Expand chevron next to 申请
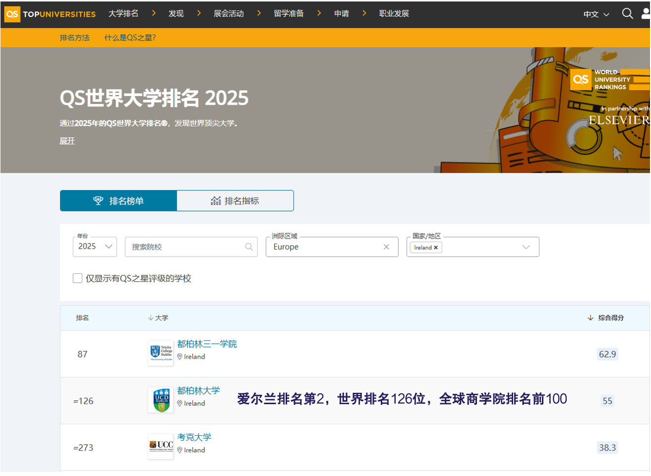The height and width of the screenshot is (476, 651). pos(364,13)
